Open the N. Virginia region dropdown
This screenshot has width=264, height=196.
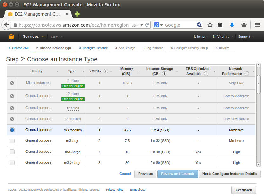pos(223,37)
